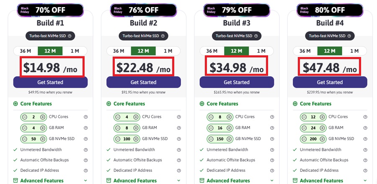The height and width of the screenshot is (184, 377).
Task: Select 1 M billing term for Build #2
Action: pyautogui.click(x=168, y=51)
